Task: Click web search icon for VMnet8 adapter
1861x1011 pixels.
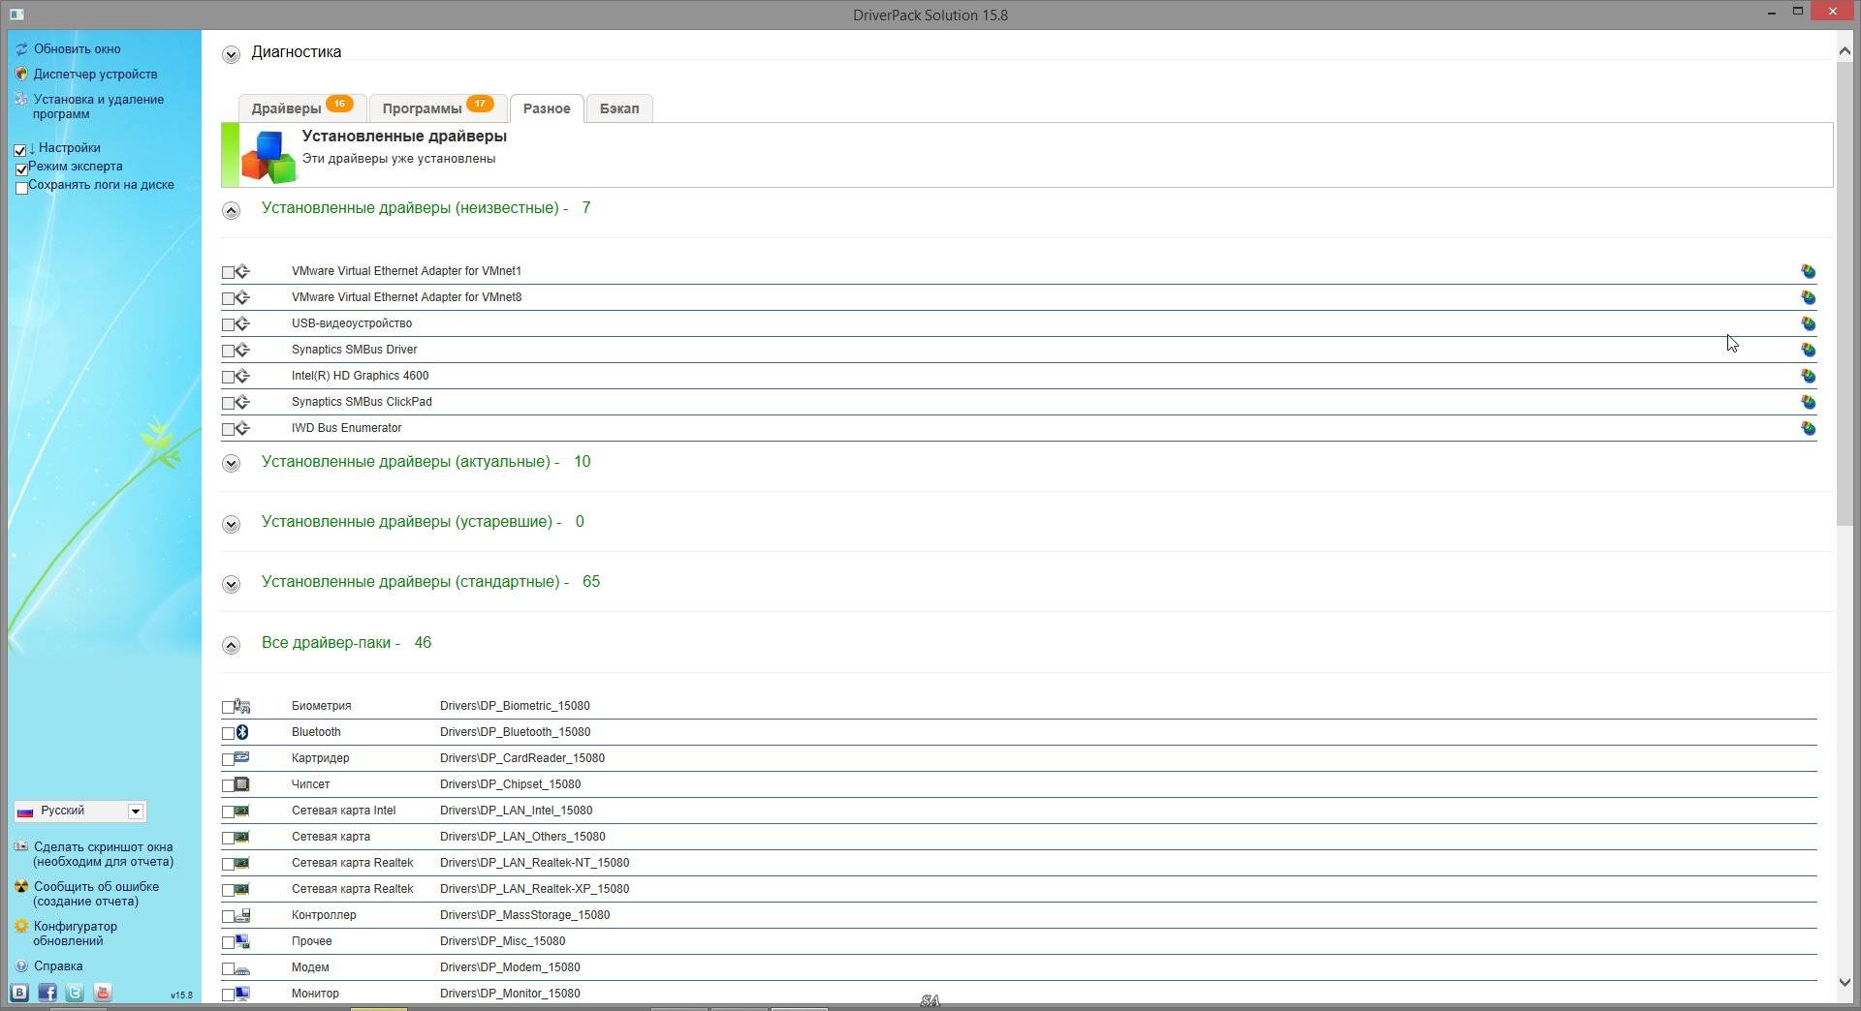Action: (x=1808, y=297)
